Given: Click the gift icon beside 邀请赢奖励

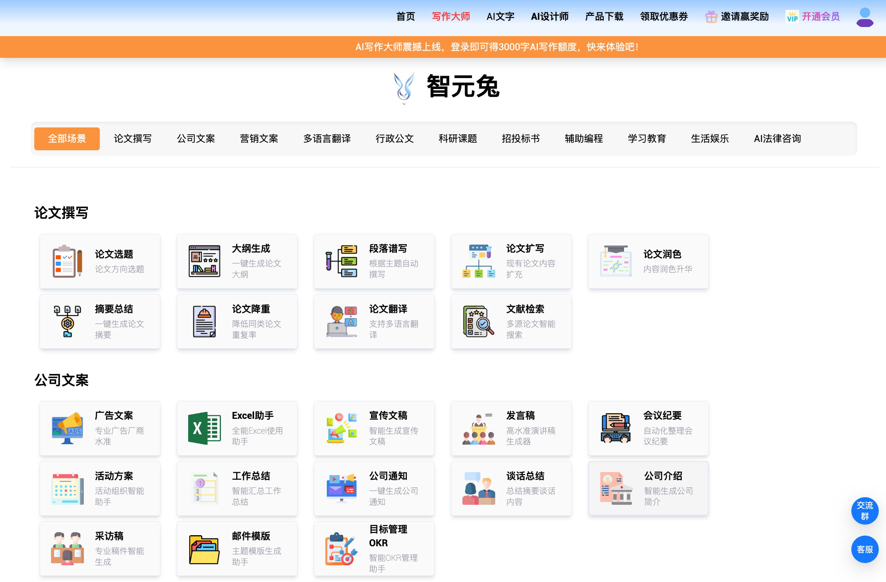Looking at the screenshot, I should pyautogui.click(x=711, y=17).
